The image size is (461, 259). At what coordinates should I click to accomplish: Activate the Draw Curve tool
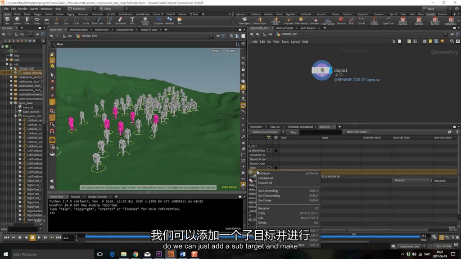[x=98, y=20]
